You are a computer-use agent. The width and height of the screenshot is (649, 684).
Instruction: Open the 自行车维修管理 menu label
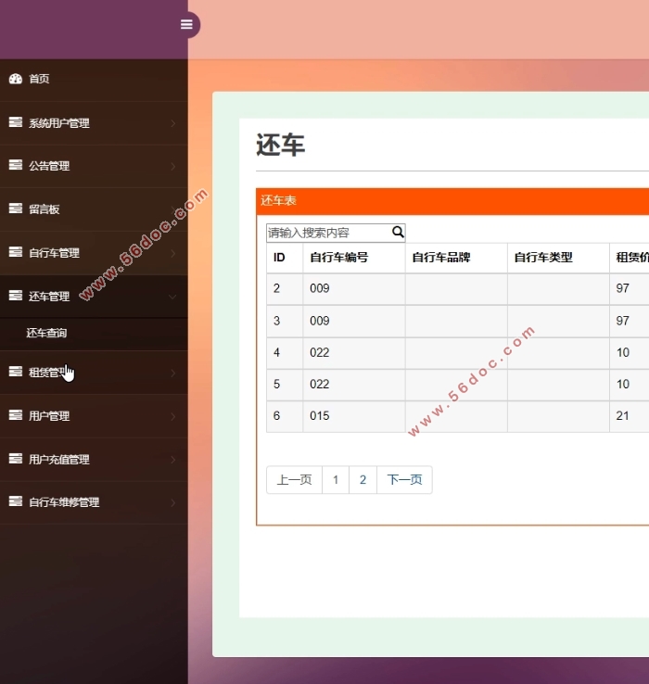[64, 502]
